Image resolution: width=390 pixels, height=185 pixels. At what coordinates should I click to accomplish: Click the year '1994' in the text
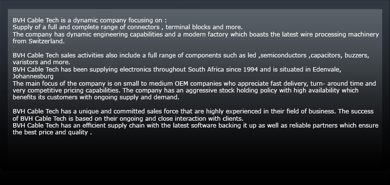click(250, 70)
